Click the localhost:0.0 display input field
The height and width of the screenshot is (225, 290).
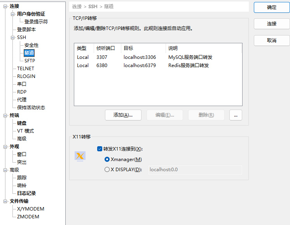coord(195,170)
